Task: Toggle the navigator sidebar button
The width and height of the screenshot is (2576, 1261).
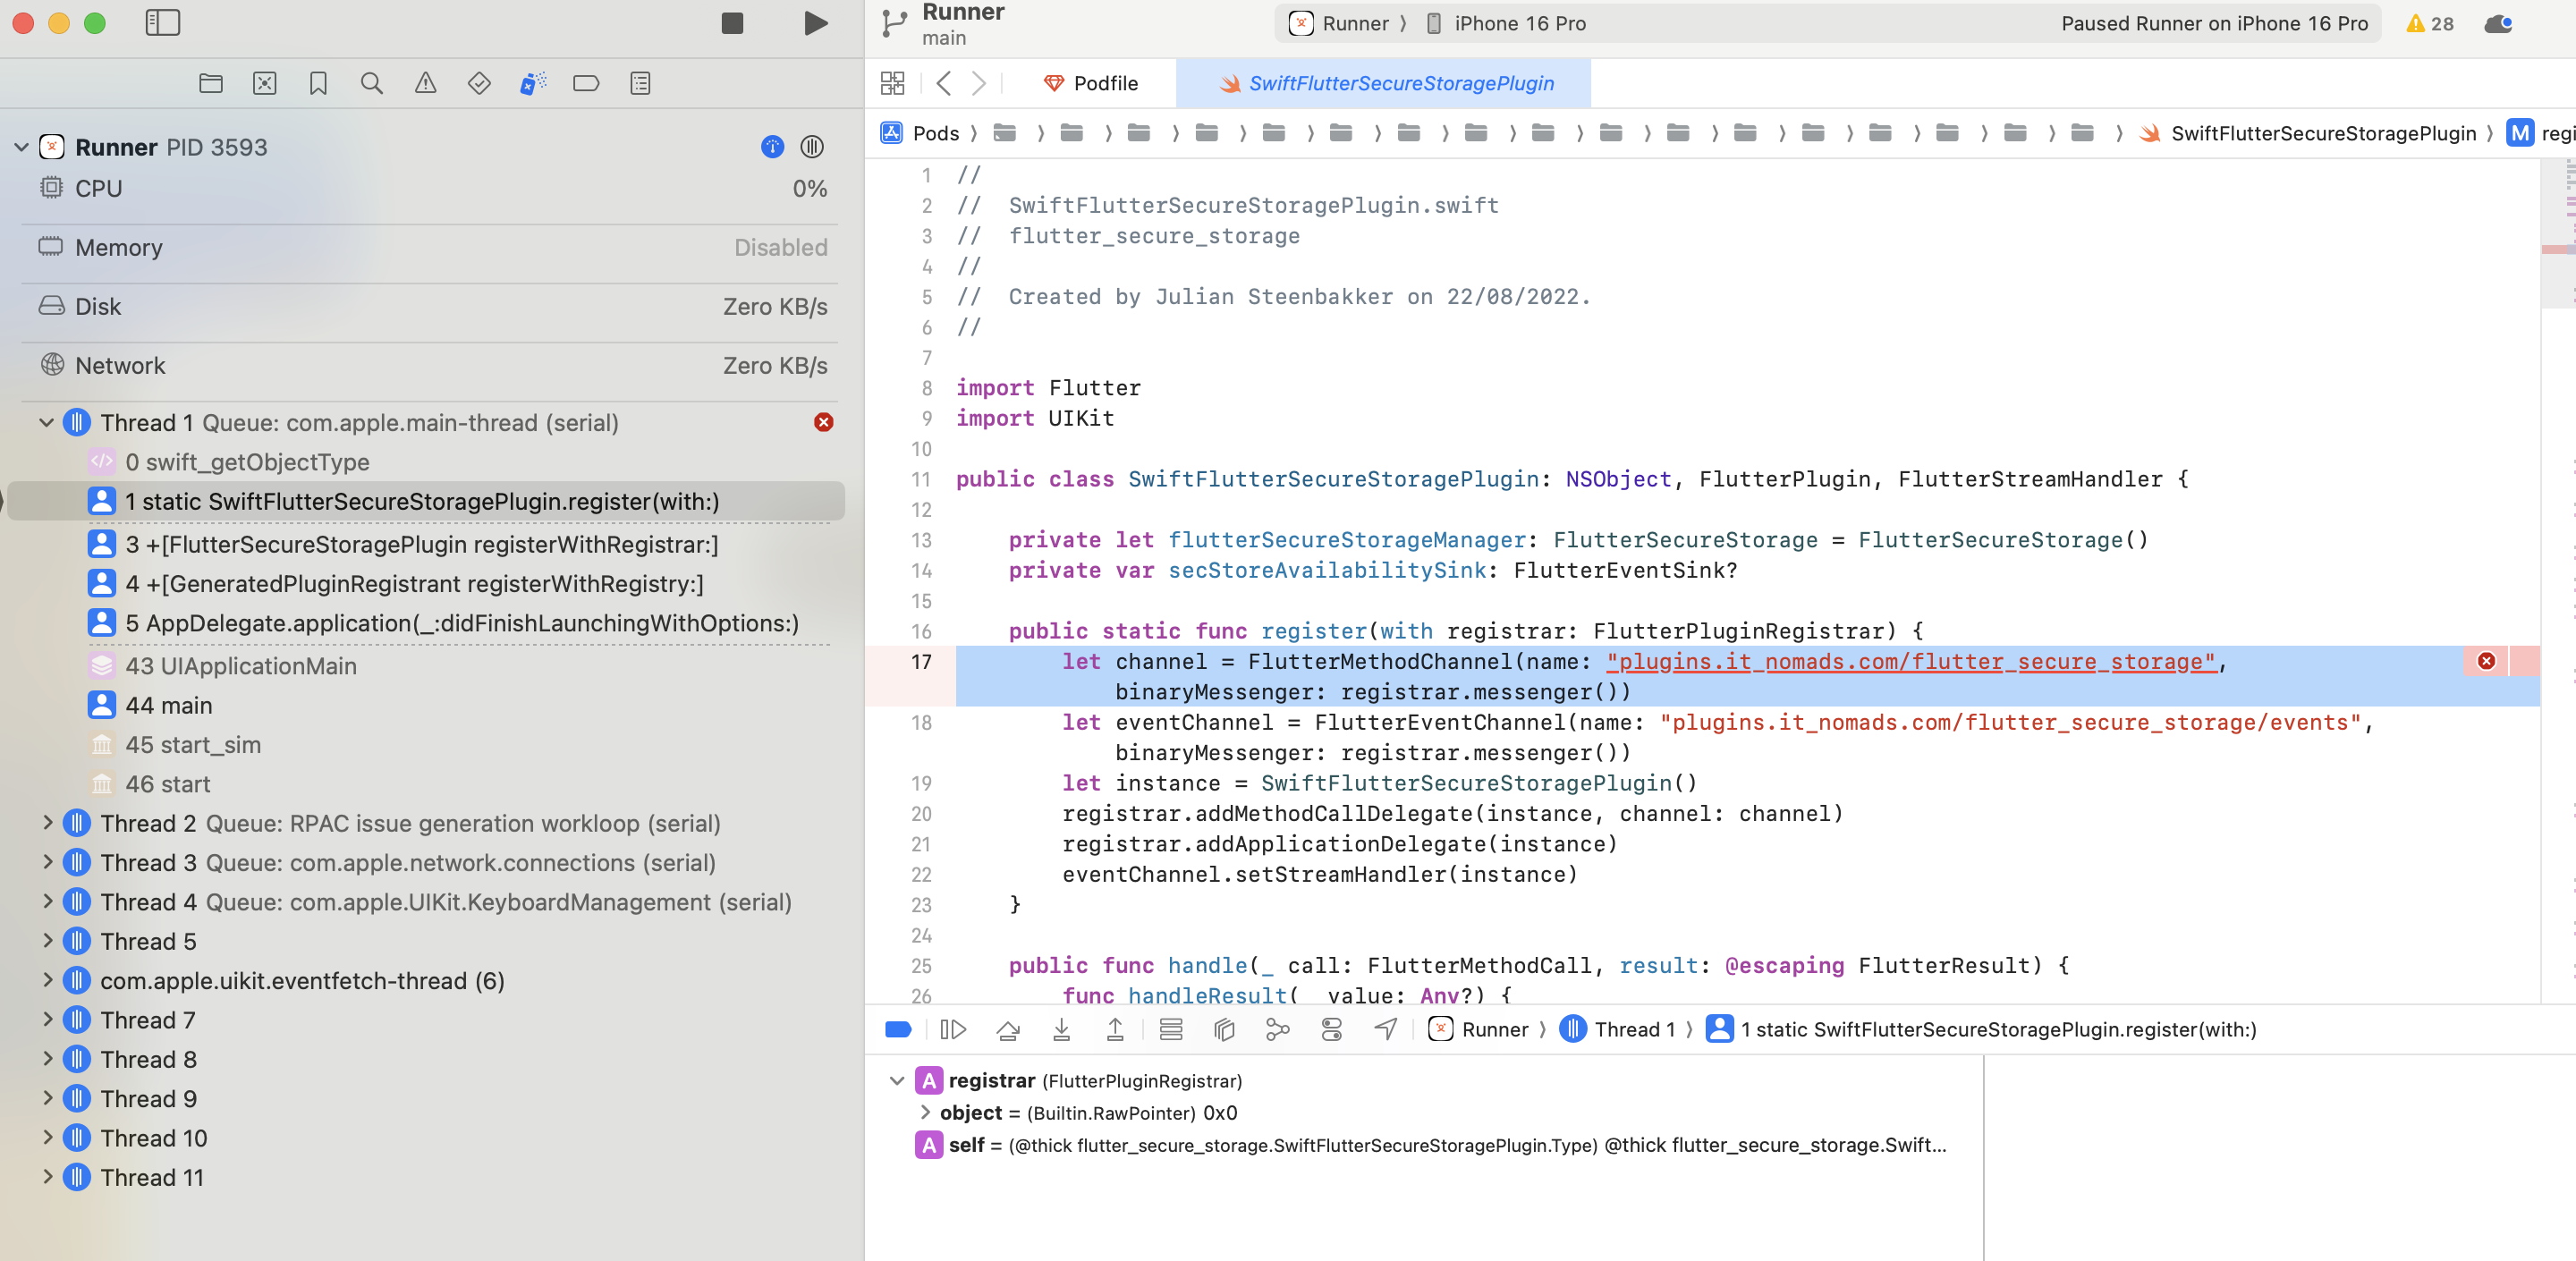Action: [x=162, y=23]
